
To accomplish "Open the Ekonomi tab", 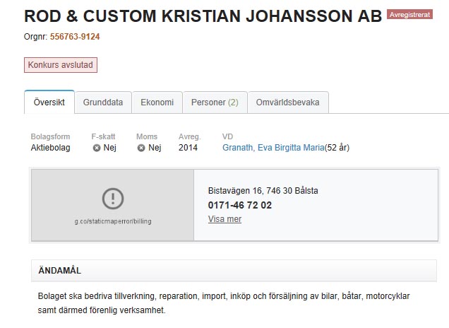I will click(157, 102).
